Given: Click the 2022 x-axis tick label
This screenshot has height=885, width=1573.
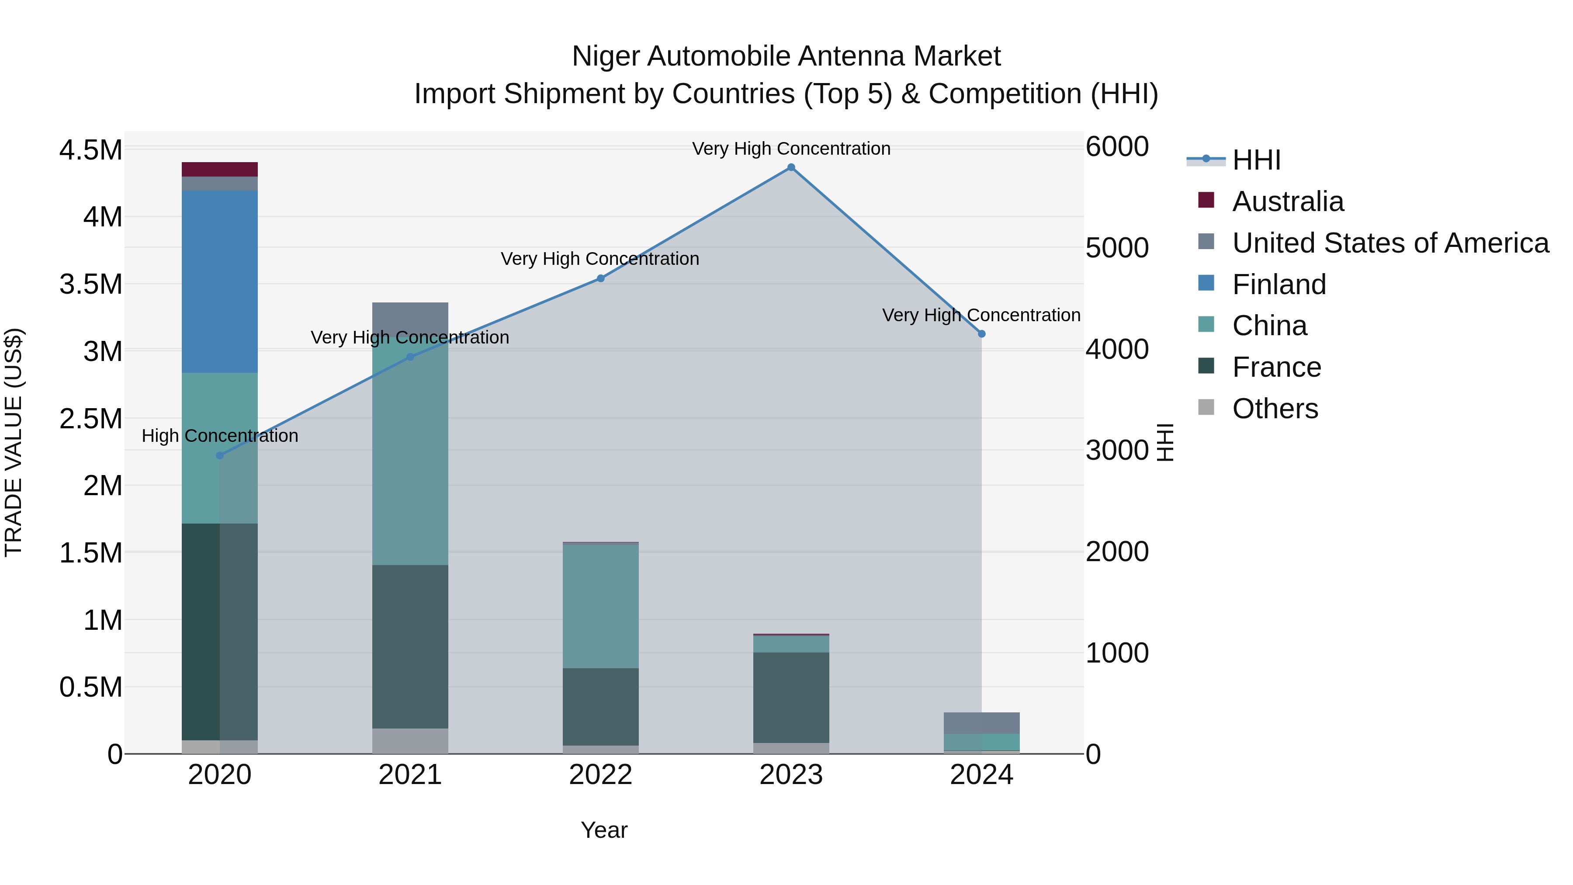Looking at the screenshot, I should pyautogui.click(x=601, y=775).
